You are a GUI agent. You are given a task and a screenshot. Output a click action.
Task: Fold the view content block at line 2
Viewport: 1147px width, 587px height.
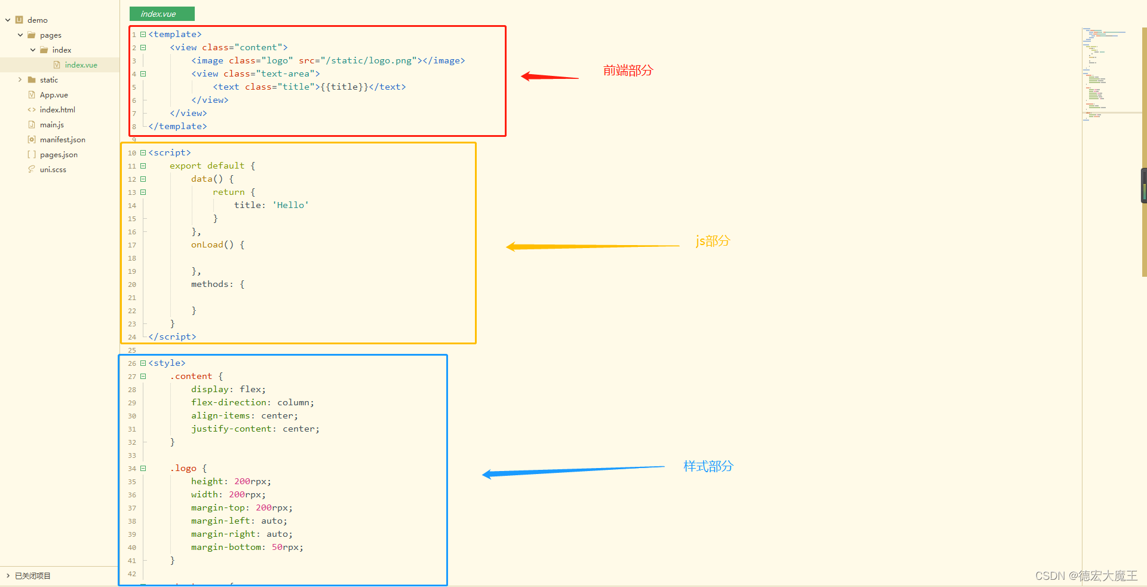143,47
